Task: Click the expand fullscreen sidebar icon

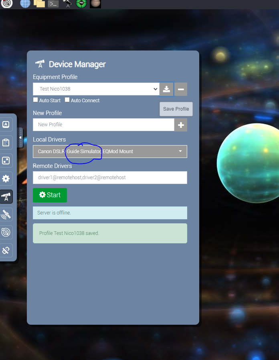Action: coord(6,160)
